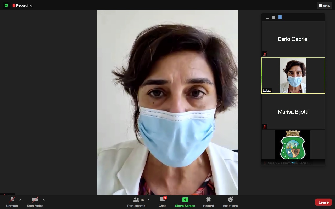
Task: Select Luiza's video thumbnail
Action: [293, 76]
